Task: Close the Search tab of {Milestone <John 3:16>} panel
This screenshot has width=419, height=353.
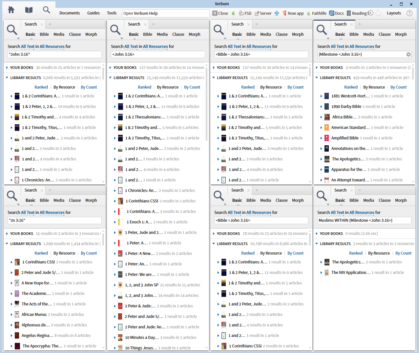Action: pyautogui.click(x=351, y=24)
